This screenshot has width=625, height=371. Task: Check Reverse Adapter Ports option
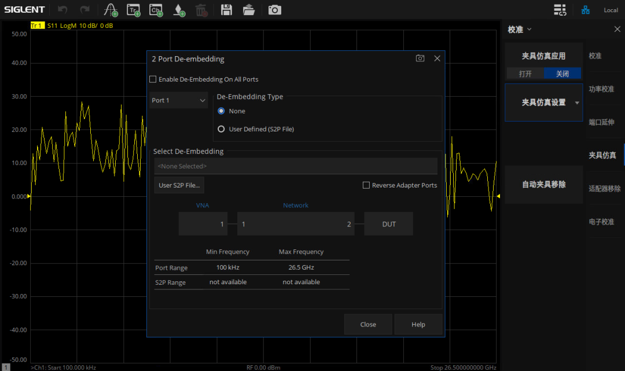click(366, 185)
